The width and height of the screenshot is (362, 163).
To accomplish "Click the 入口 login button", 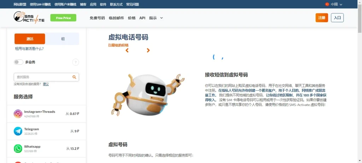I will tap(337, 18).
